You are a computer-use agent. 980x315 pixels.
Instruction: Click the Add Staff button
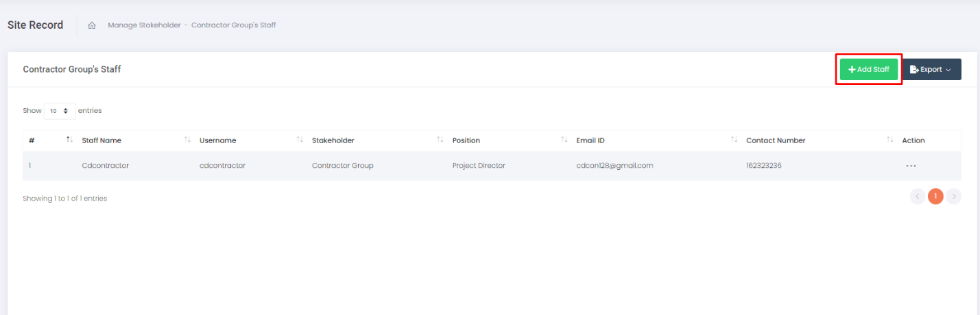click(869, 69)
